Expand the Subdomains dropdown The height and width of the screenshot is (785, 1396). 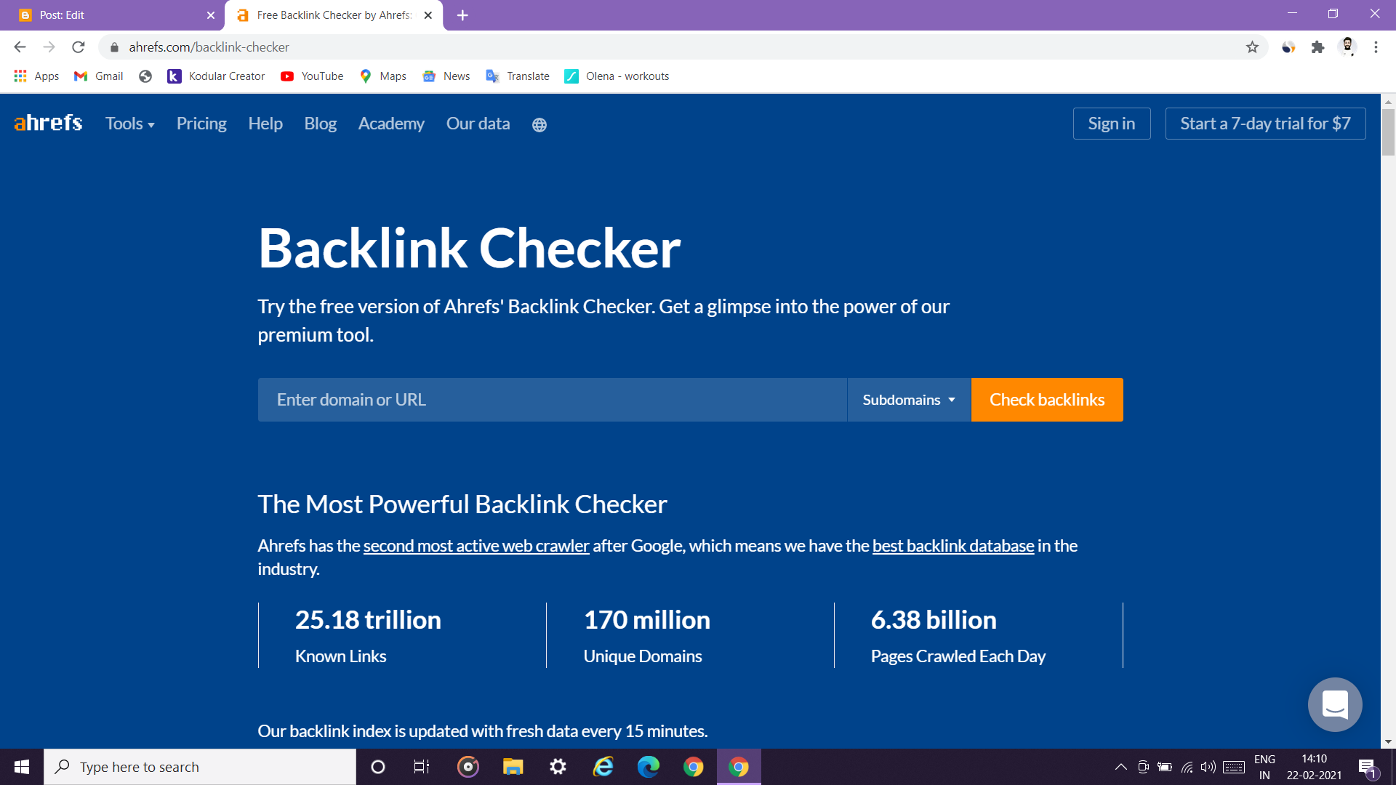908,400
